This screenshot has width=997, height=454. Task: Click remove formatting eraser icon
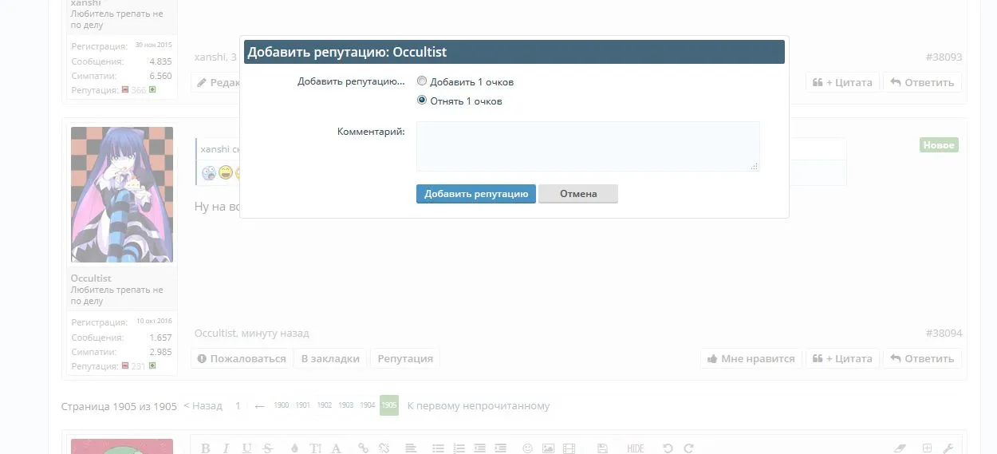tap(900, 448)
